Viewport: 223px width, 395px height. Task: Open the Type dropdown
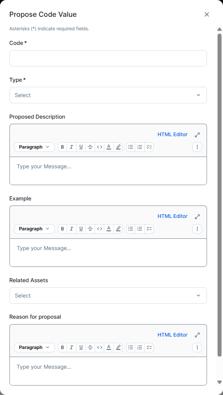[x=108, y=95]
